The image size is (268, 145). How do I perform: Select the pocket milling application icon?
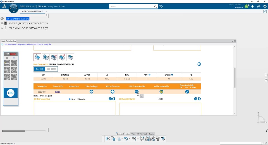(70, 57)
